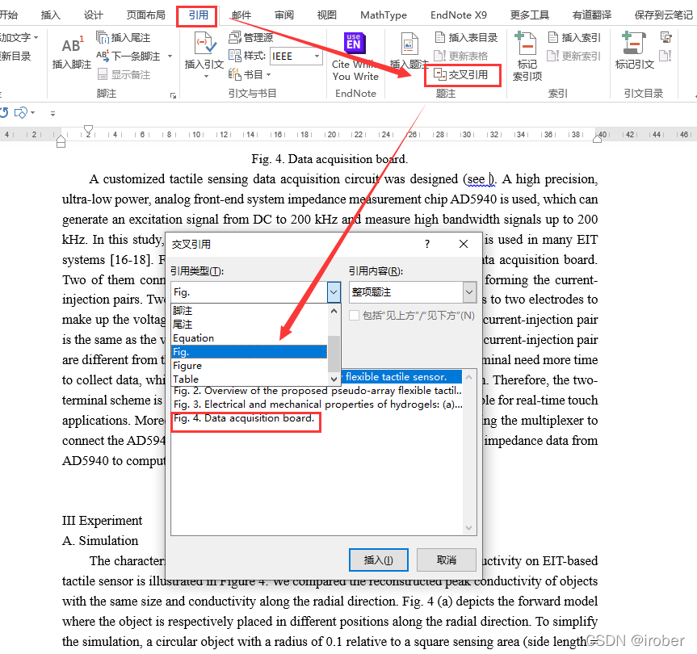This screenshot has width=697, height=654.
Task: Open the 视图 (View) ribbon tab
Action: point(327,15)
